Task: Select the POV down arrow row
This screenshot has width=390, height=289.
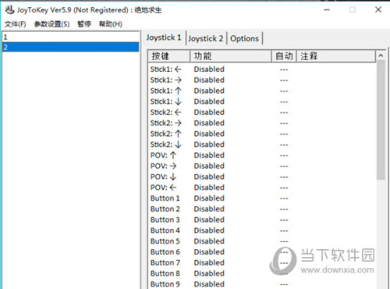Action: (x=262, y=177)
